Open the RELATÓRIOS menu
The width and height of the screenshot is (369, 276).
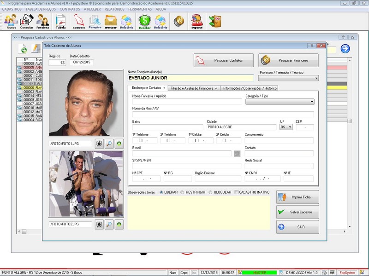point(114,9)
